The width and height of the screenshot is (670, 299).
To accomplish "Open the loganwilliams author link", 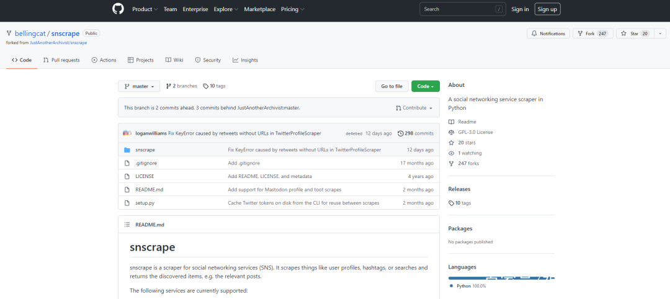I will pyautogui.click(x=151, y=133).
